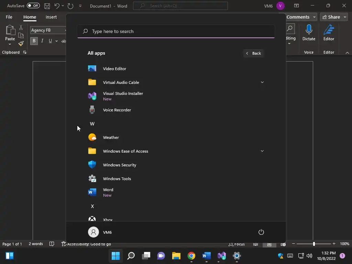Enable Focus mode in Word status bar

(236, 244)
